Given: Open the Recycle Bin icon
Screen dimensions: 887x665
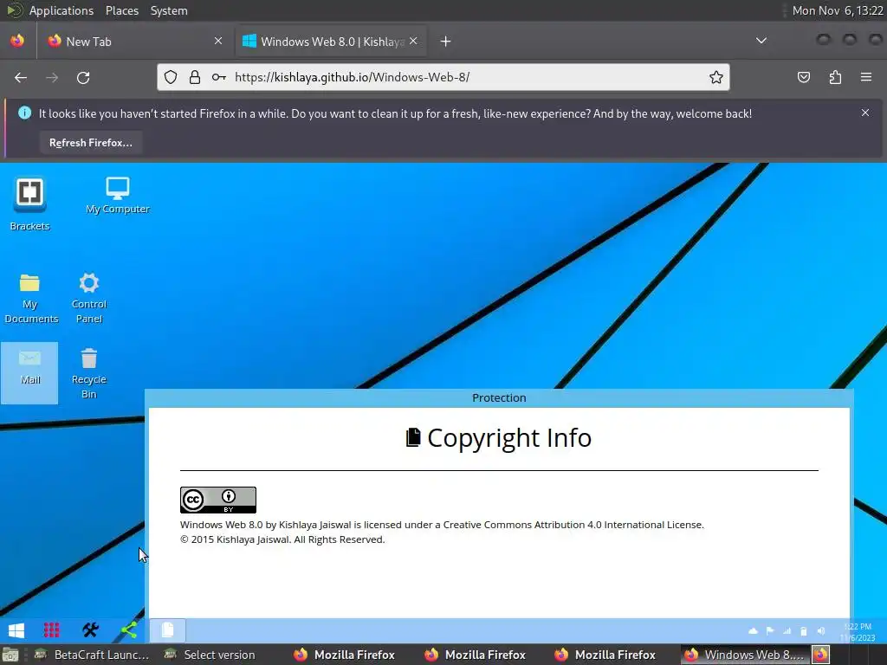Looking at the screenshot, I should coord(89,373).
